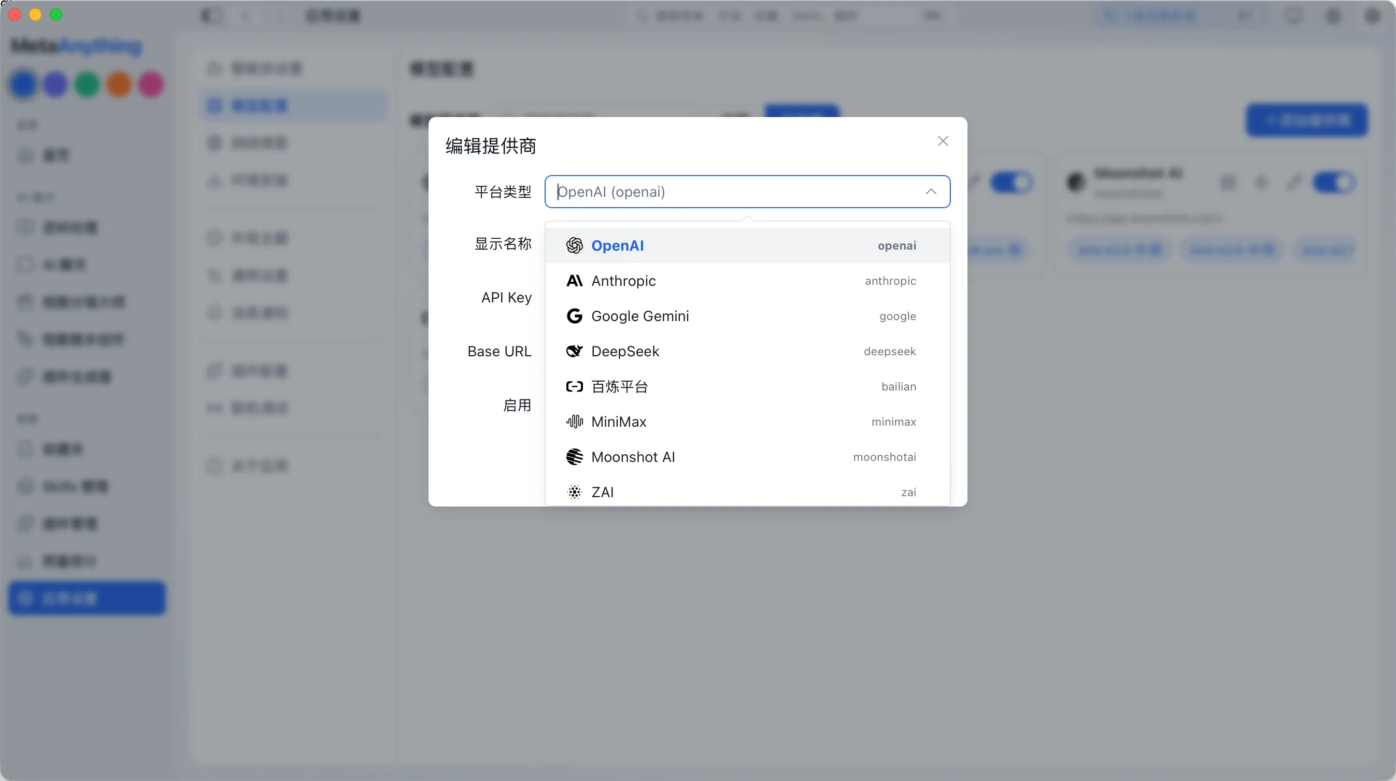Pick the orange theme color circle
The height and width of the screenshot is (781, 1396).
(119, 84)
